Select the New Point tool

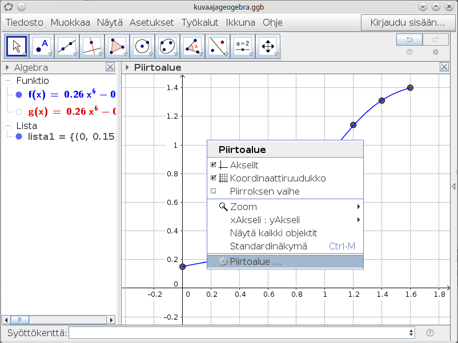[42, 46]
